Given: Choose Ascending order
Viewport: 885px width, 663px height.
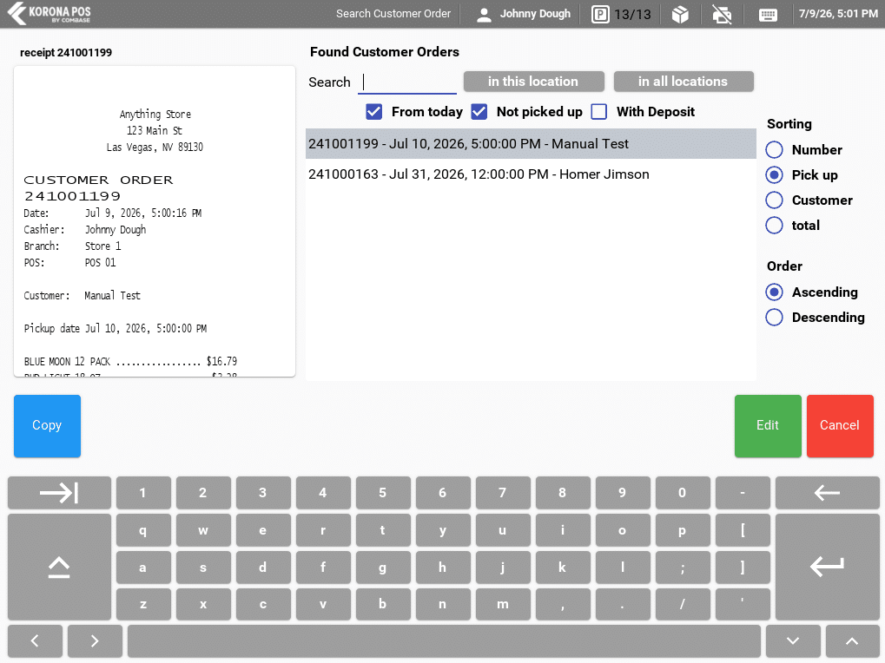Looking at the screenshot, I should [x=775, y=292].
